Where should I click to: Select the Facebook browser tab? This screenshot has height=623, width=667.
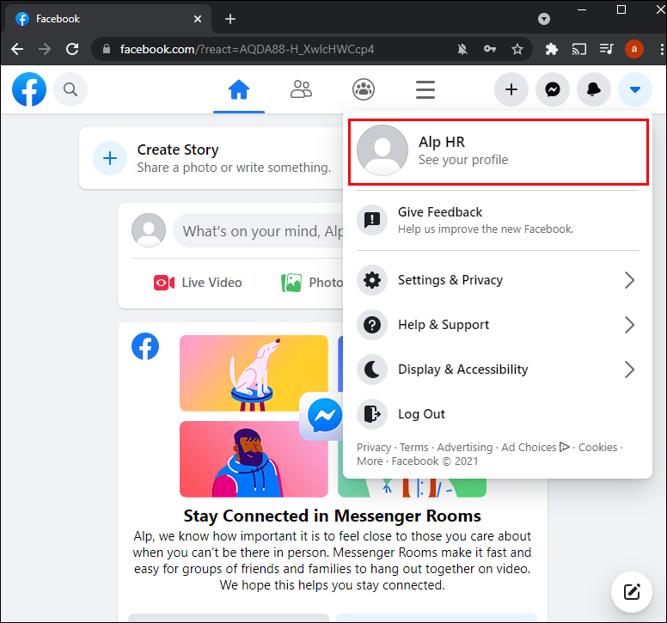[107, 19]
